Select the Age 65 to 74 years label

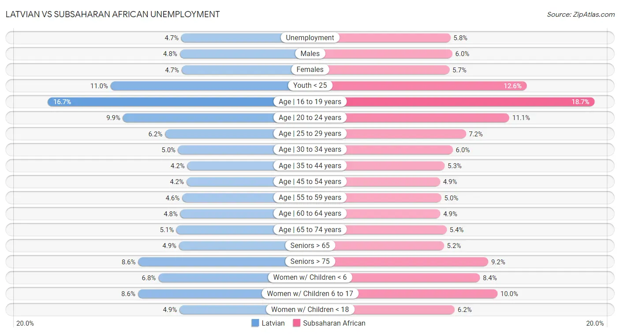(x=310, y=230)
